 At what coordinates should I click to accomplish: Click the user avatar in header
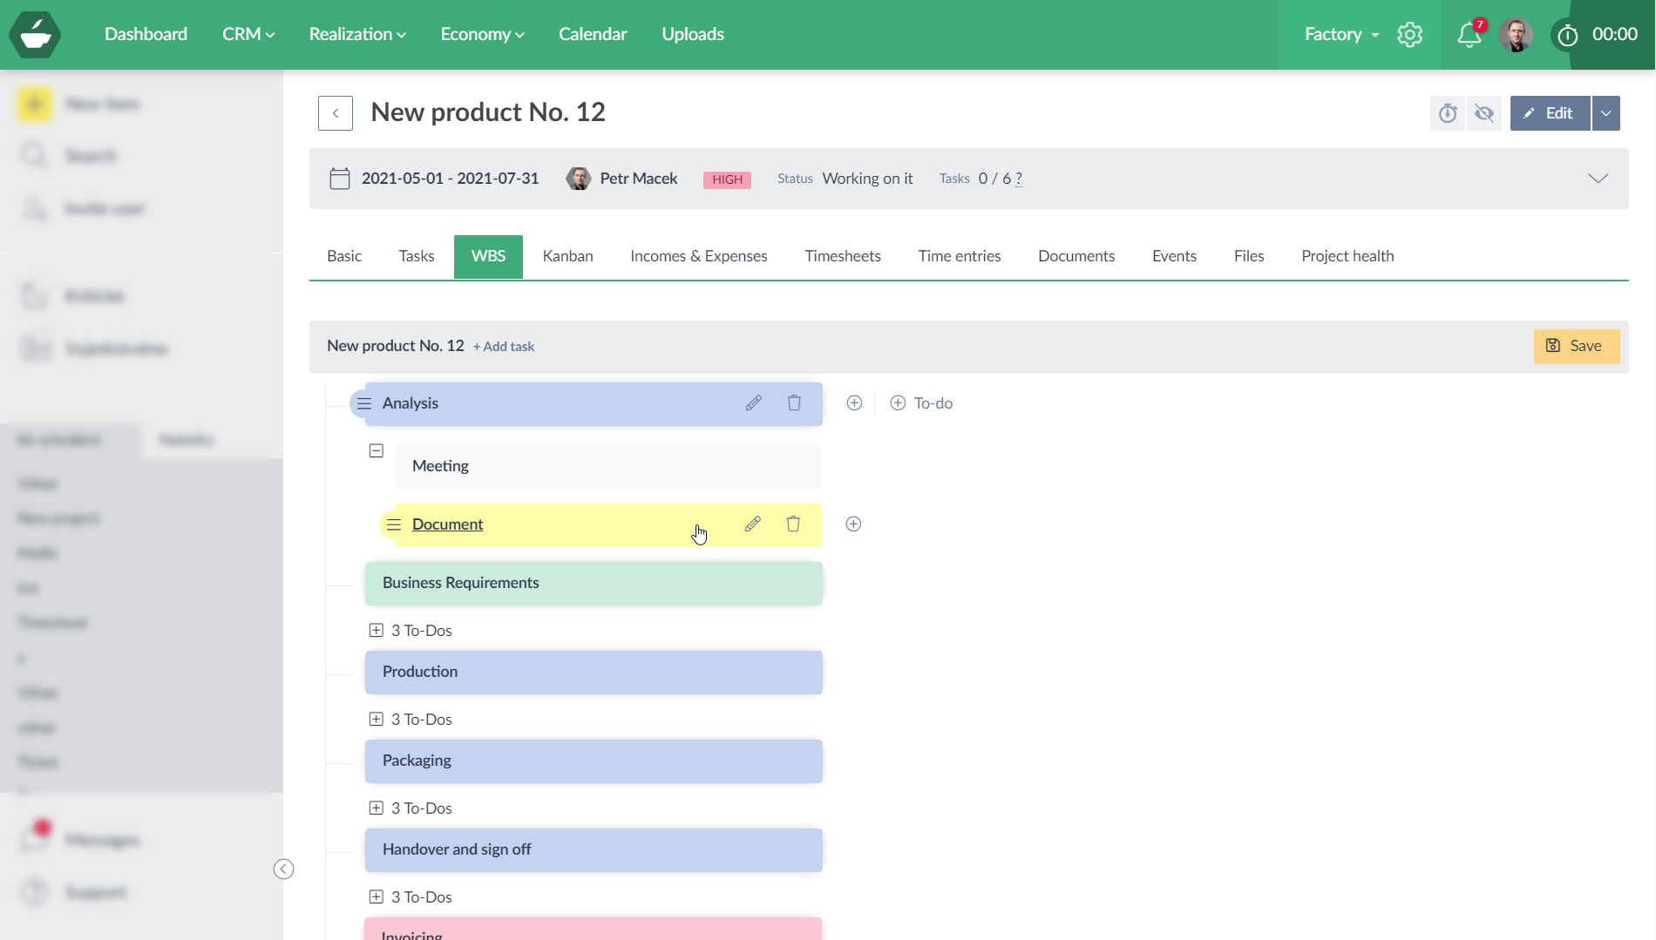point(1516,35)
